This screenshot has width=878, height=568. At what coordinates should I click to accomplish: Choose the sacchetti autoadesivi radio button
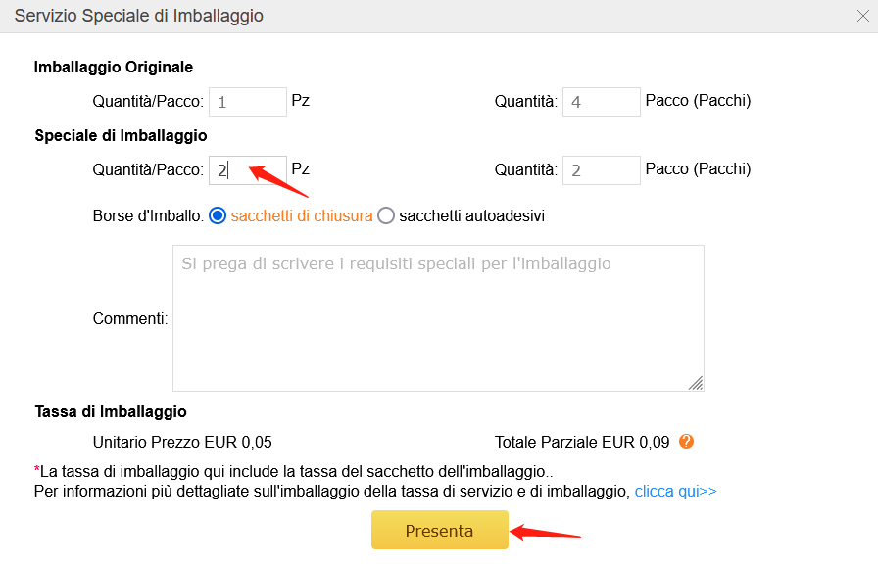(386, 215)
